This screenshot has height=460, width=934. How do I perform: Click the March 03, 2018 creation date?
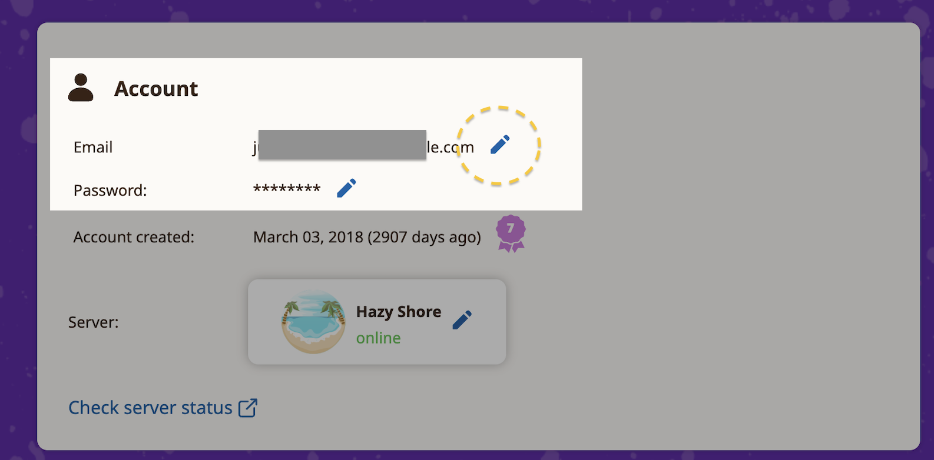click(366, 237)
